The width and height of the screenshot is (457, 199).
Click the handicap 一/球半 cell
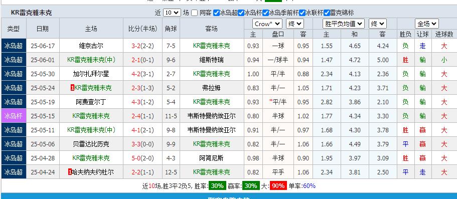click(278, 60)
